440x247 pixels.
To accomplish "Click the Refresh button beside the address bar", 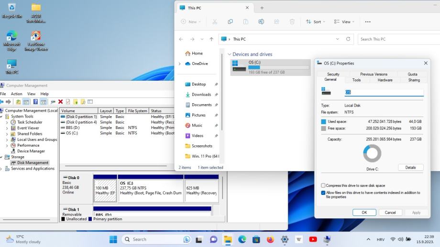I will 348,39.
